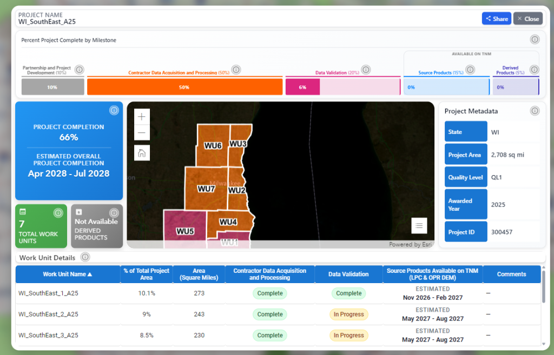Image resolution: width=554 pixels, height=355 pixels.
Task: Open info icon beside Data Validation milestone
Action: coord(366,70)
